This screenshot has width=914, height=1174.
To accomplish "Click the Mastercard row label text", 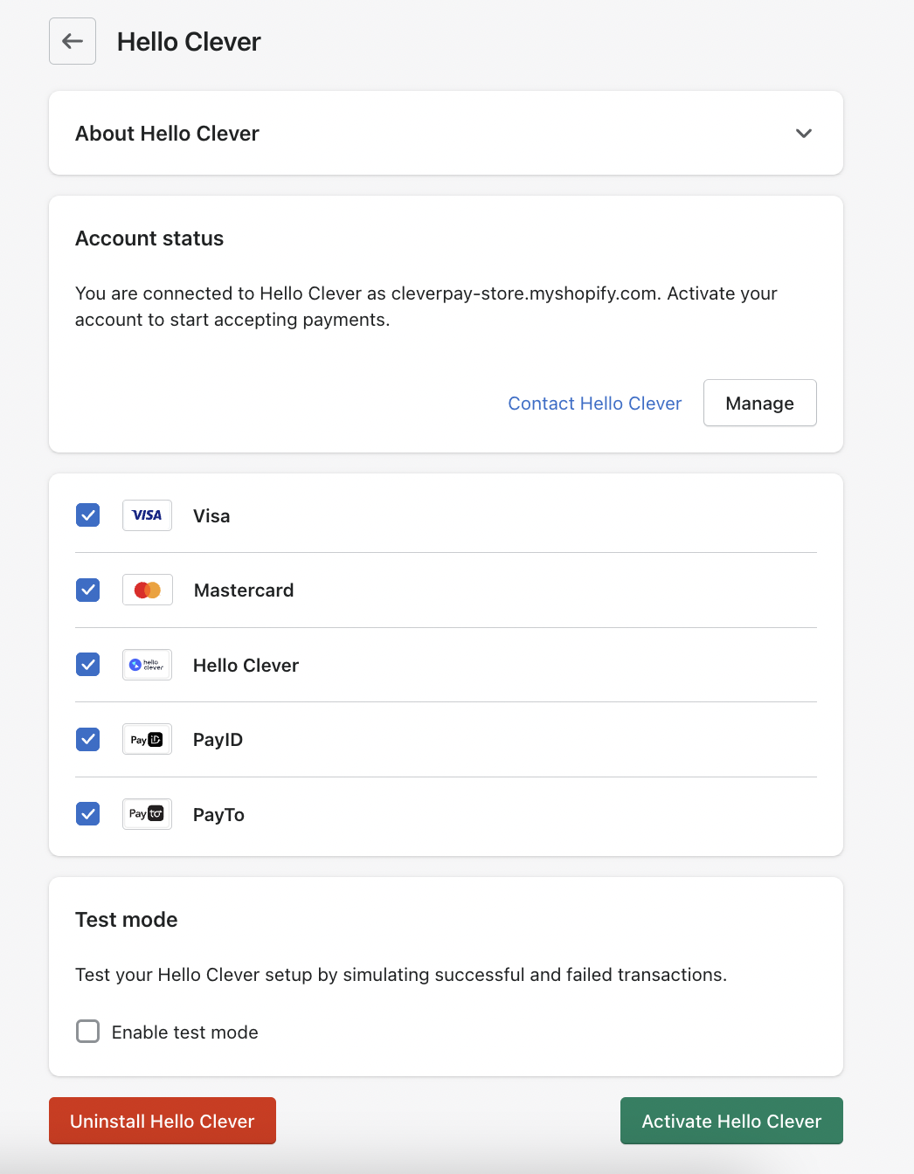I will tap(244, 590).
